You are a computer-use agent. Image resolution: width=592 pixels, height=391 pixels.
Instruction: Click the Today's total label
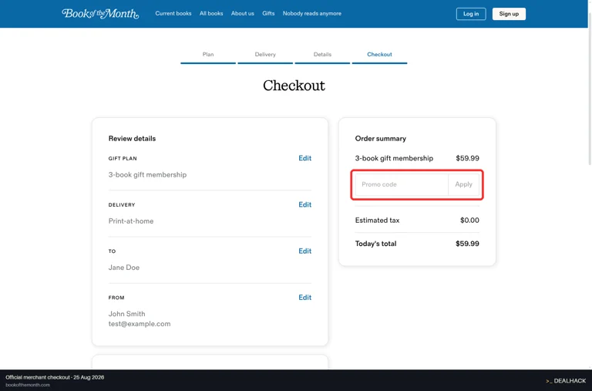tap(375, 244)
